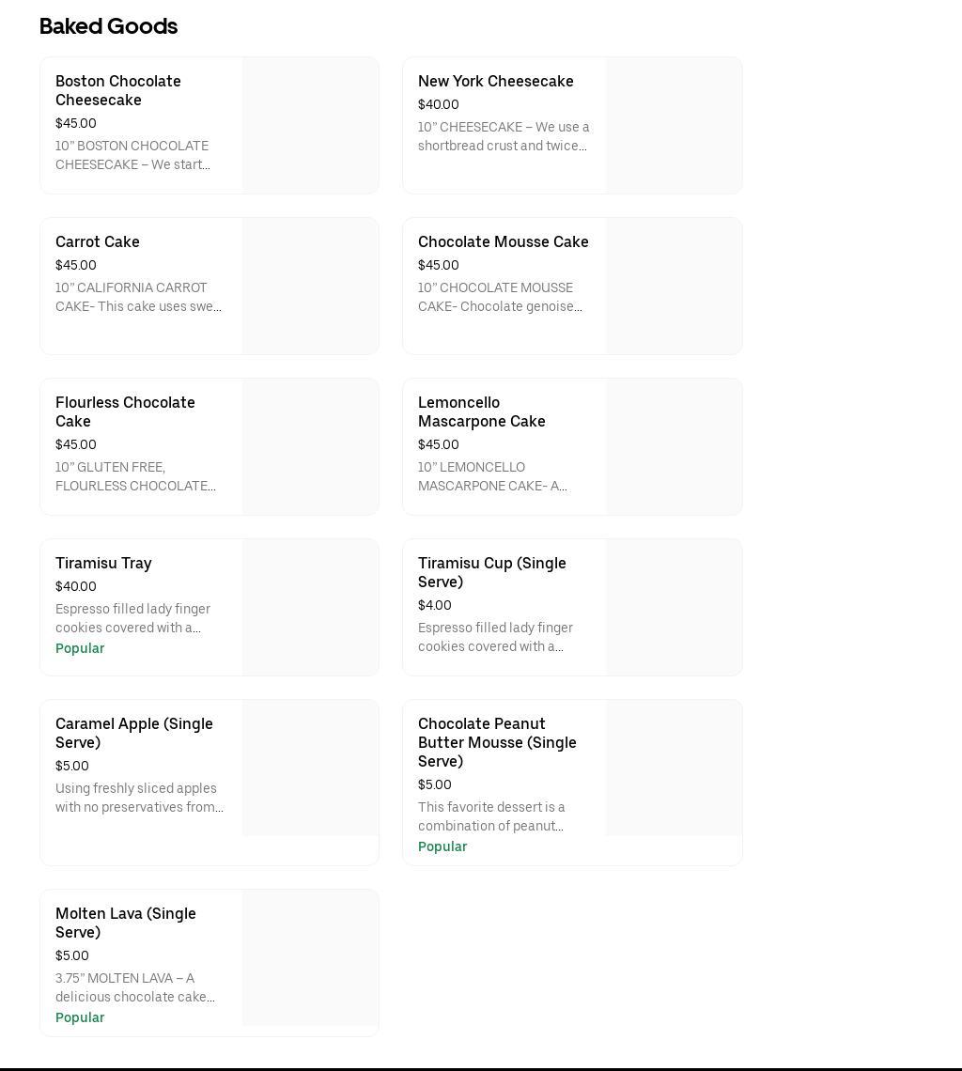This screenshot has height=1071, width=962.
Task: Open Caramel Apple (Single Serve) title
Action: 133,733
